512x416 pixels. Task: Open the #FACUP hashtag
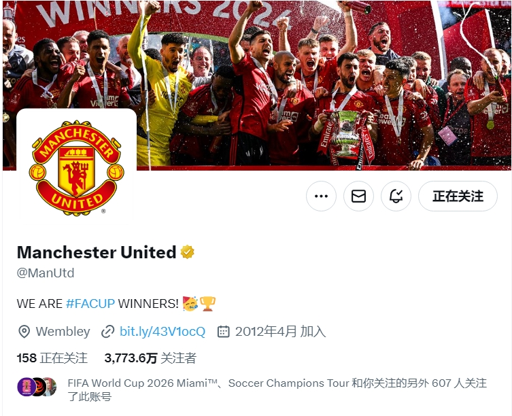pyautogui.click(x=90, y=304)
